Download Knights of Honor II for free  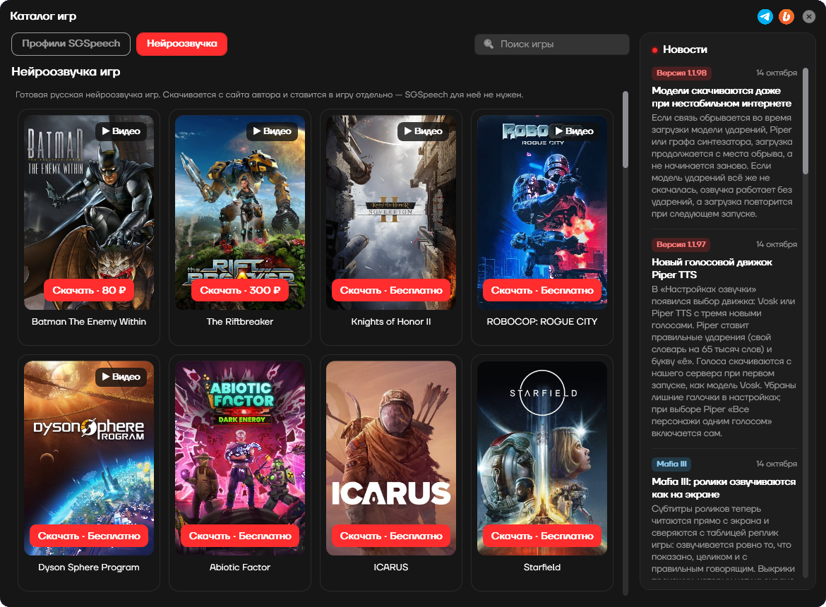pyautogui.click(x=391, y=290)
